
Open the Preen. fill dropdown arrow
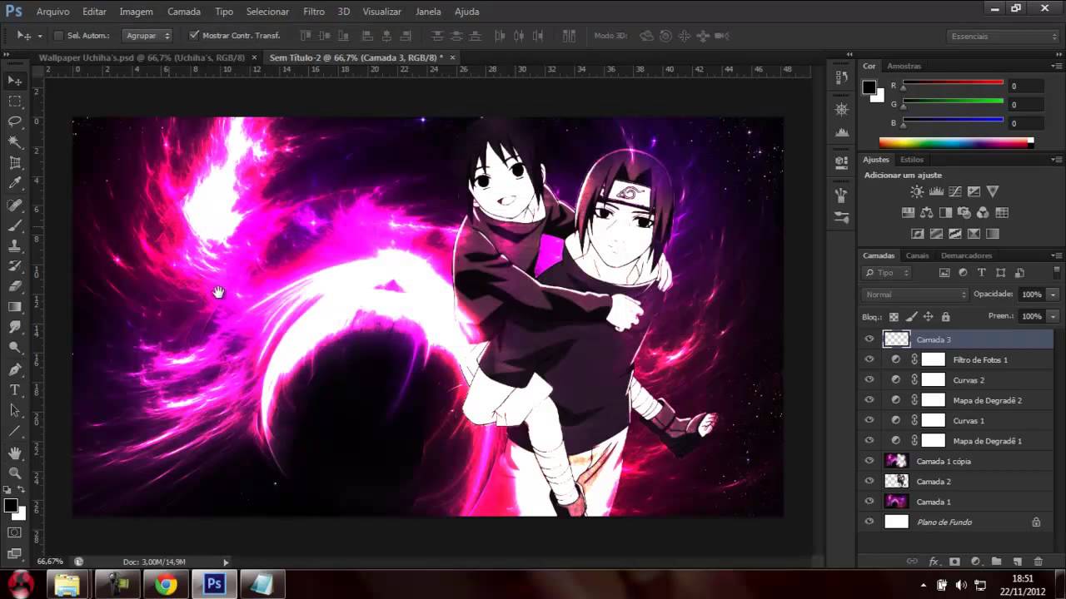tap(1053, 316)
